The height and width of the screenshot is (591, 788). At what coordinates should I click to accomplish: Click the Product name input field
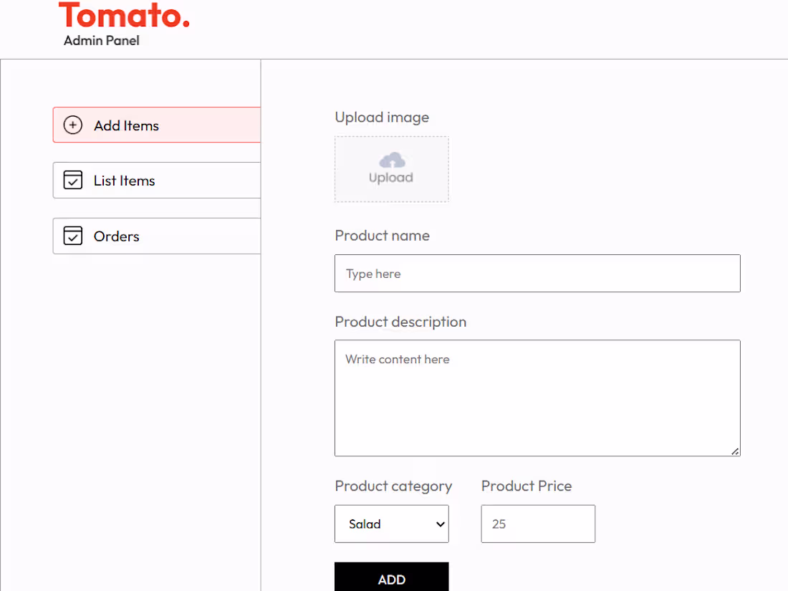click(537, 273)
